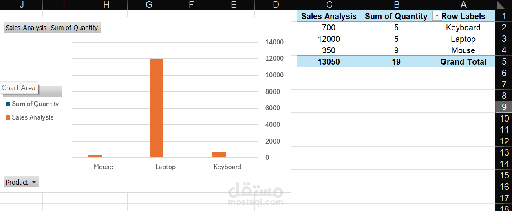Click the grand total 13050 cell

pyautogui.click(x=329, y=62)
